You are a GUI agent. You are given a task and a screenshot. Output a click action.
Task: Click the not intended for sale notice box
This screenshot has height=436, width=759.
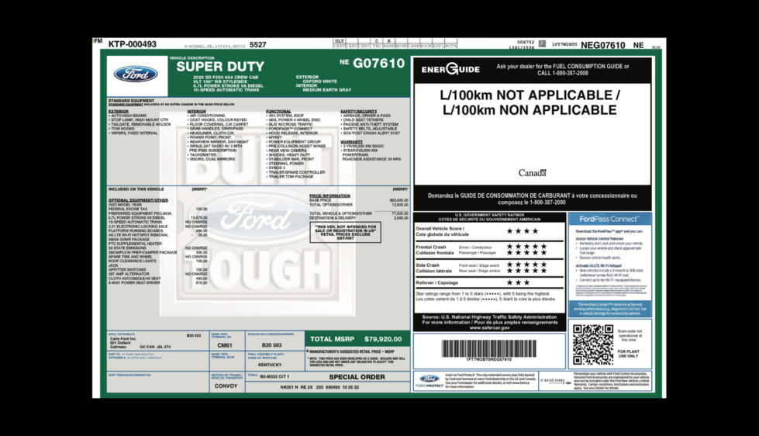click(346, 232)
